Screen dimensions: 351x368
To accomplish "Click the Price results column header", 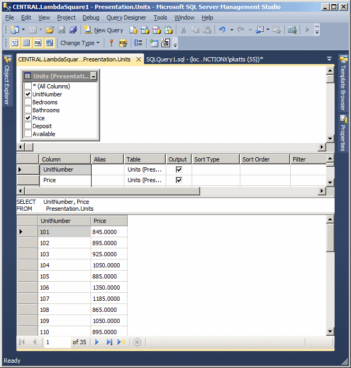I will click(x=109, y=221).
